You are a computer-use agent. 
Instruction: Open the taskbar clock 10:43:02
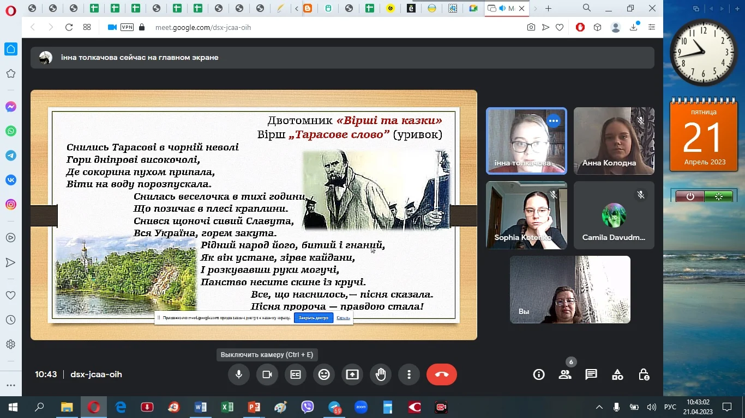click(x=698, y=407)
